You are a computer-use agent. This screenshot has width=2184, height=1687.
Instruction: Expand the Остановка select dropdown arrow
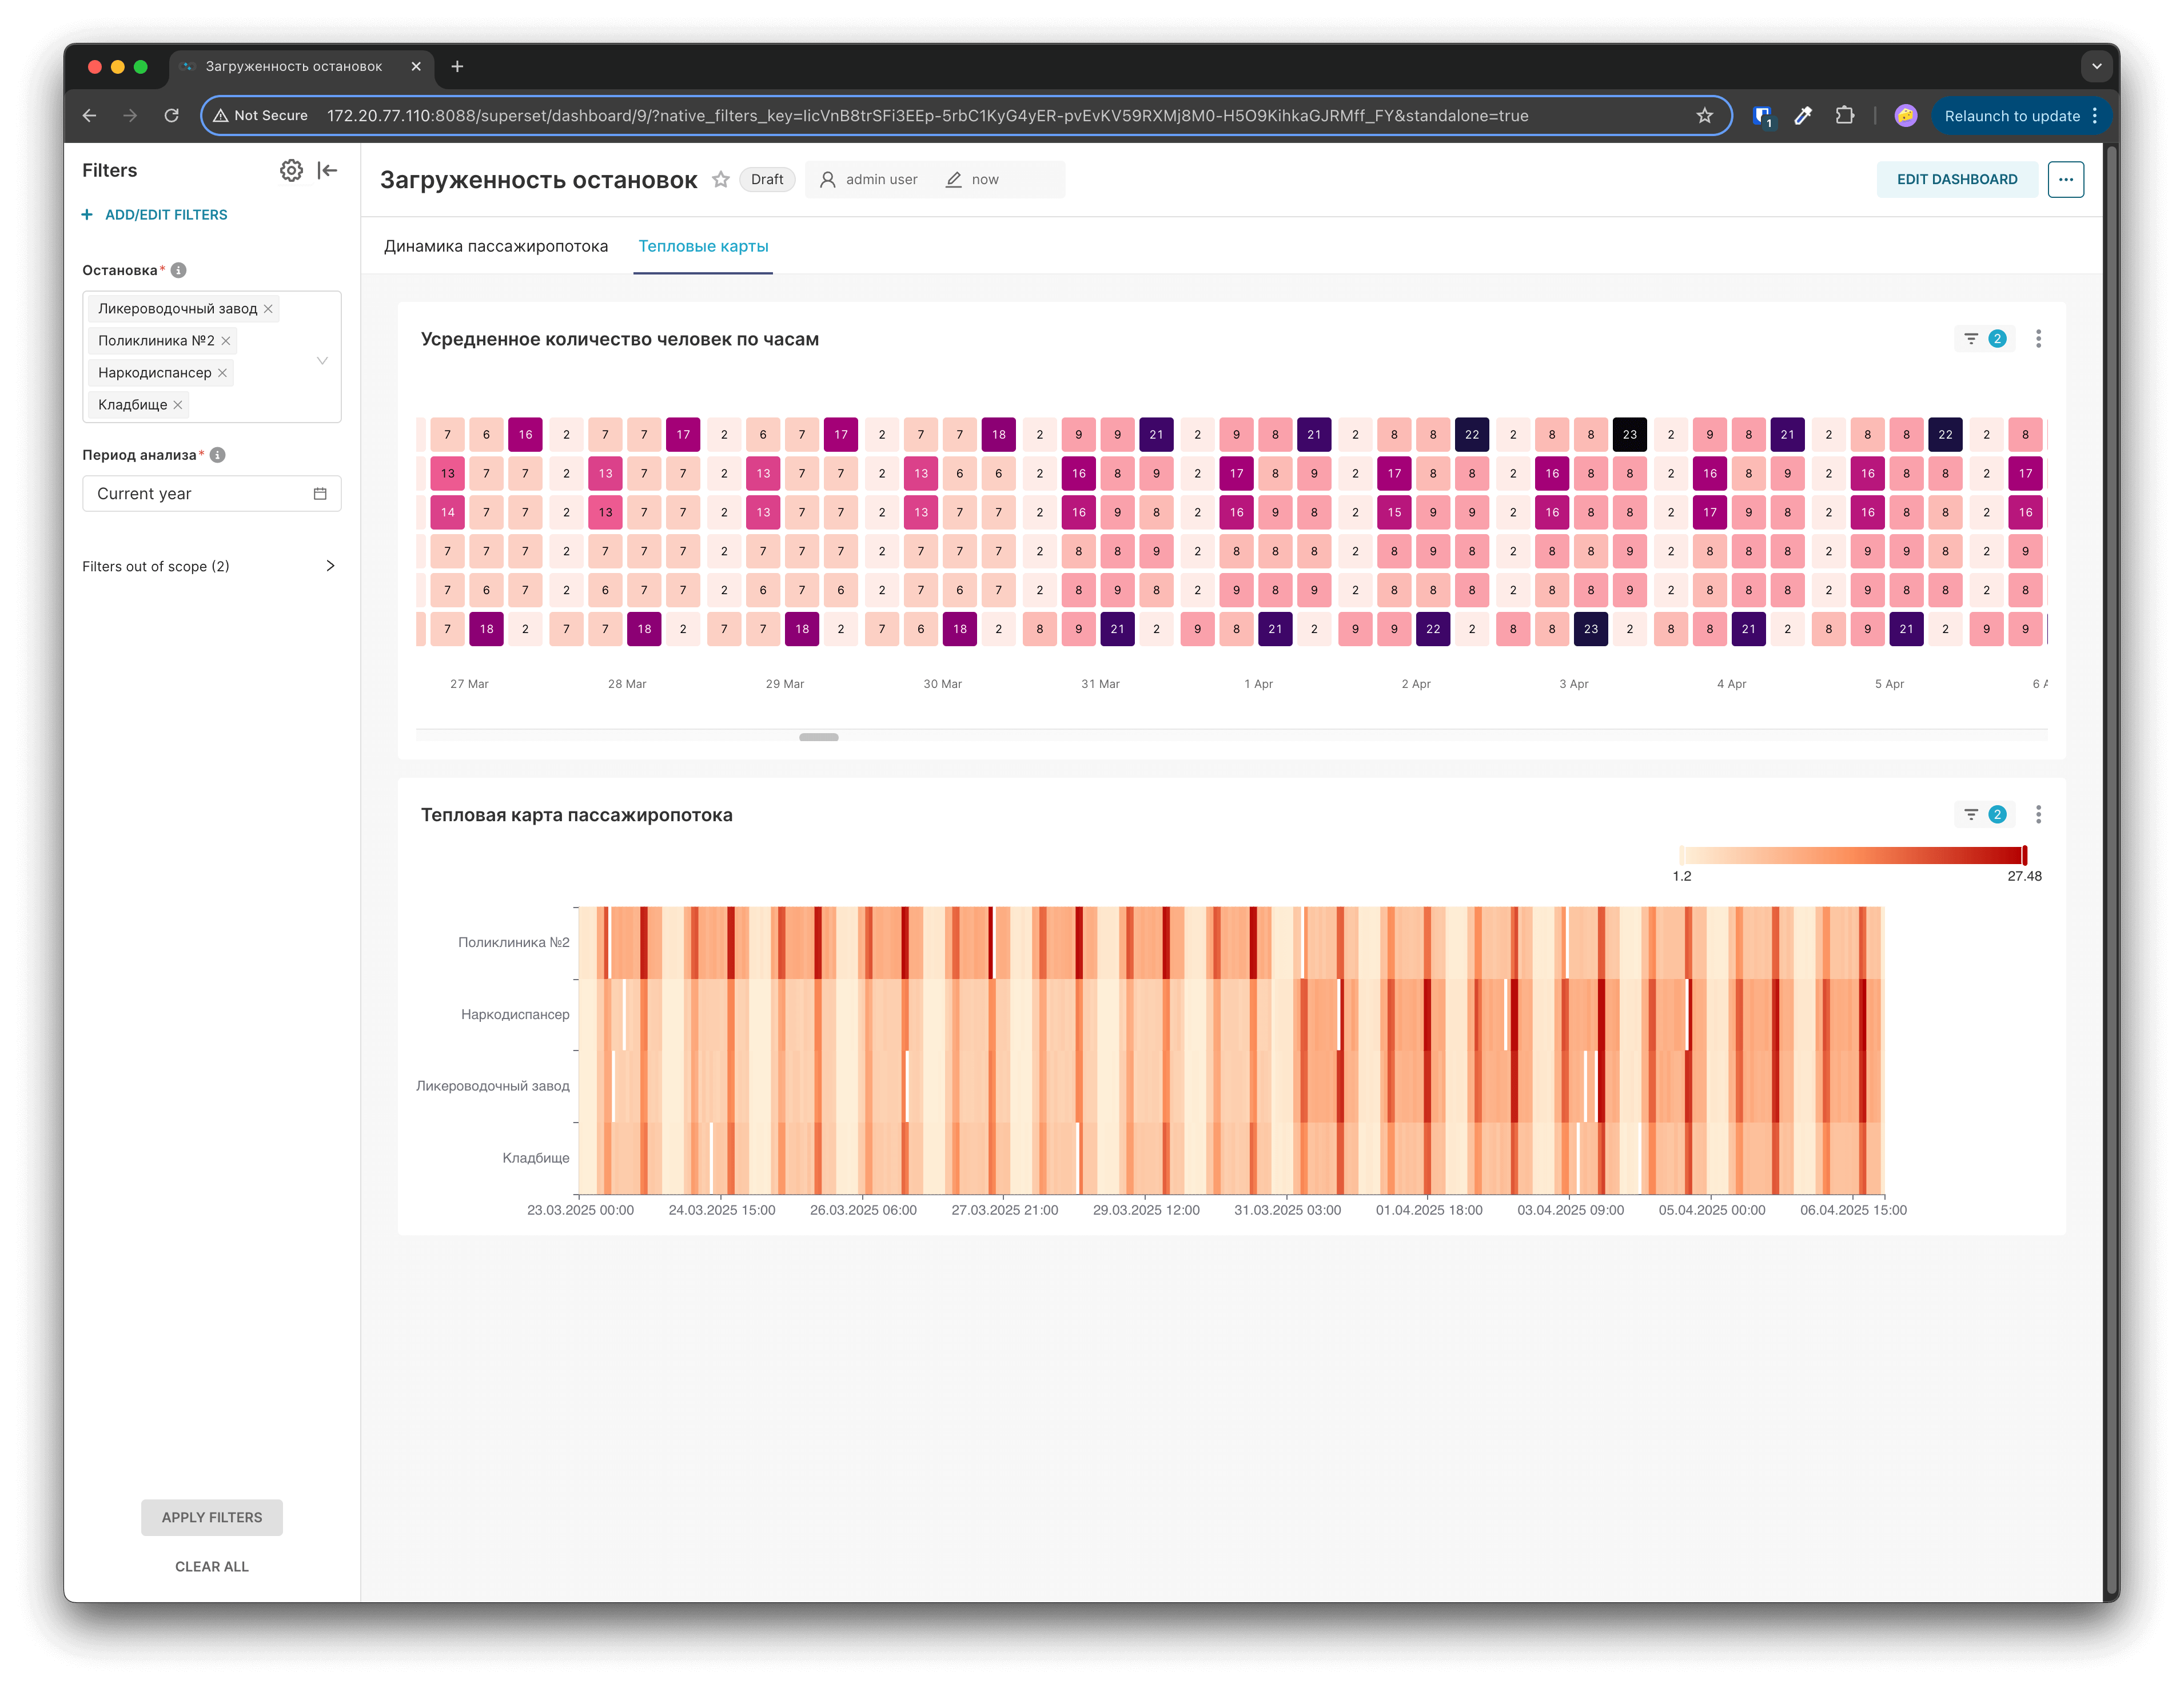[322, 360]
